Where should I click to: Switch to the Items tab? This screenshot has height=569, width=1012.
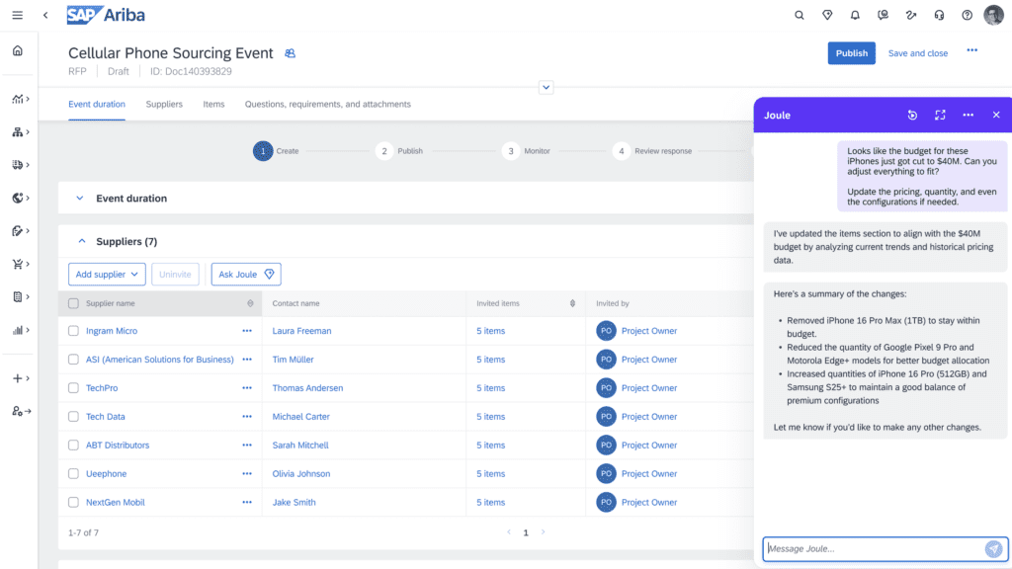(213, 105)
